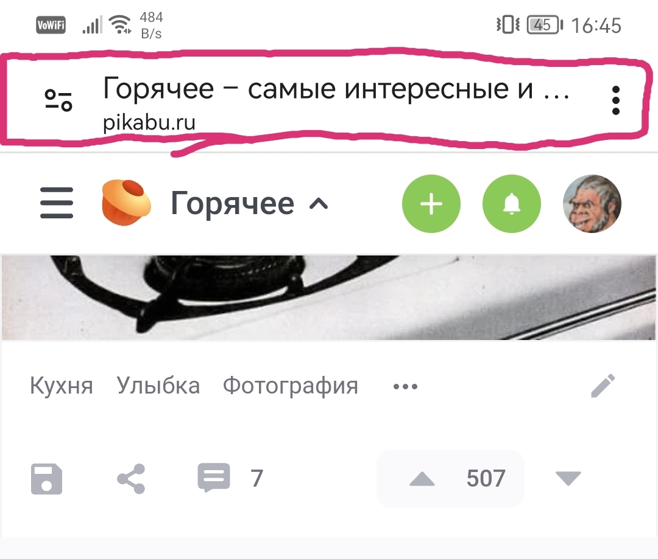
Task: Select the Кухня tag
Action: 62,386
